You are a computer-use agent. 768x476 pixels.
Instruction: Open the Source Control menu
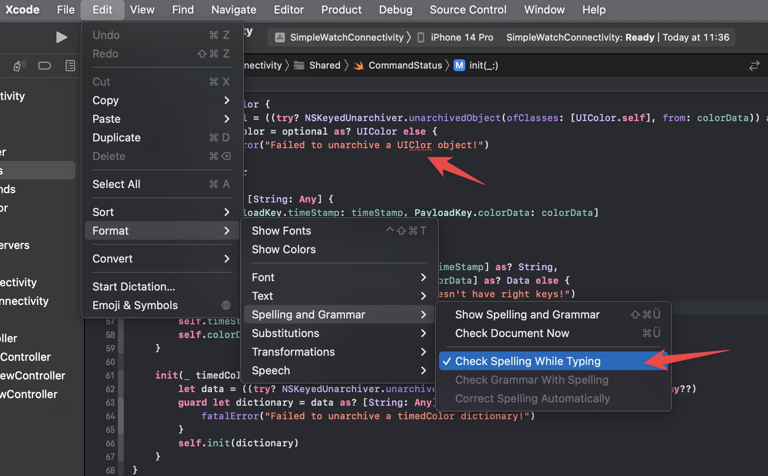468,9
